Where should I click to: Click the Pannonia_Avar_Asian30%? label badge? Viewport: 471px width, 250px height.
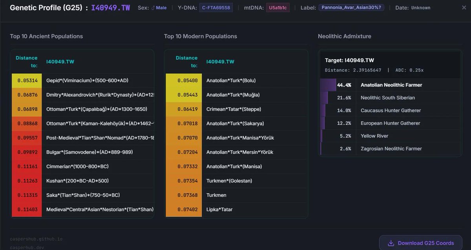pyautogui.click(x=351, y=7)
